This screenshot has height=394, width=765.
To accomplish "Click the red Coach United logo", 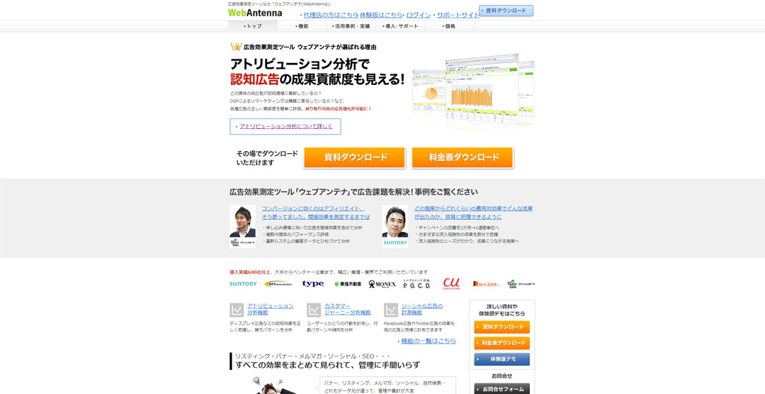I will click(451, 283).
